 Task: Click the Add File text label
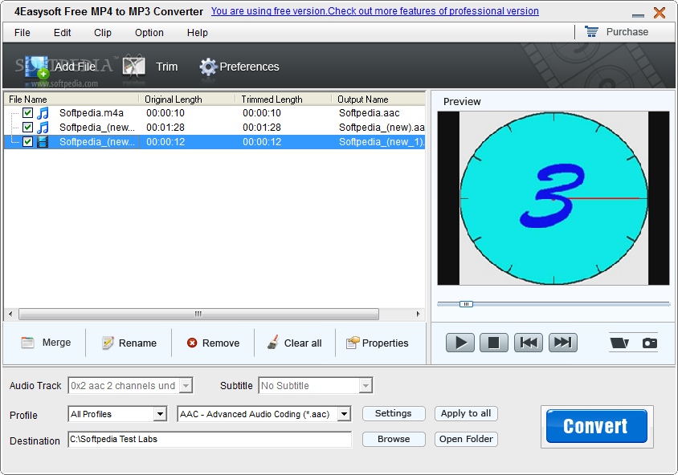(x=75, y=67)
